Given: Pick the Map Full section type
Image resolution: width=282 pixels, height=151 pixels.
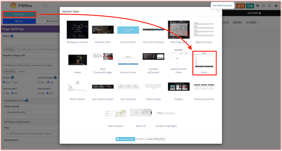Looking at the screenshot, I should click(141, 113).
